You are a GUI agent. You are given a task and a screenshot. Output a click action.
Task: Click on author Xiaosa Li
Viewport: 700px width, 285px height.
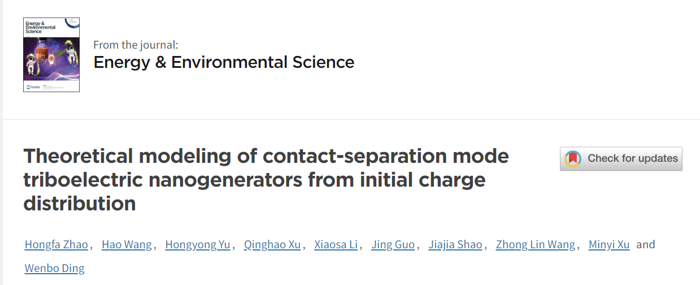click(336, 245)
